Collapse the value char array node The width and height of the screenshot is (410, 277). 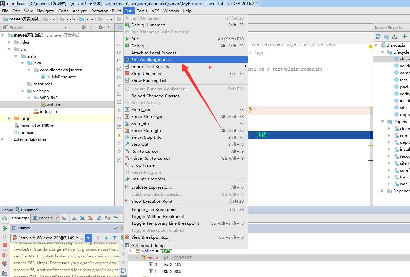137,258
